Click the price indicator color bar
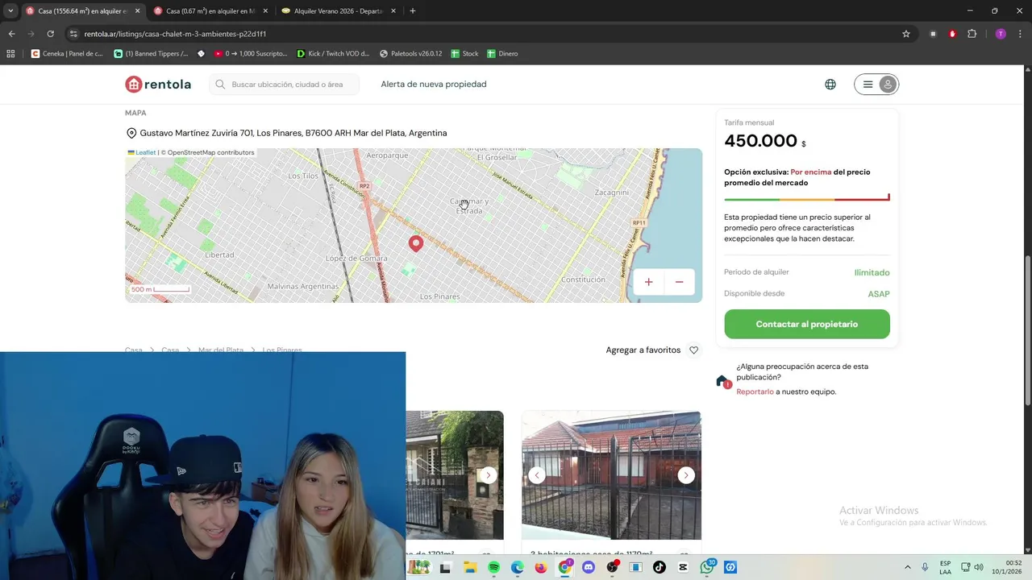The height and width of the screenshot is (580, 1032). (x=807, y=198)
